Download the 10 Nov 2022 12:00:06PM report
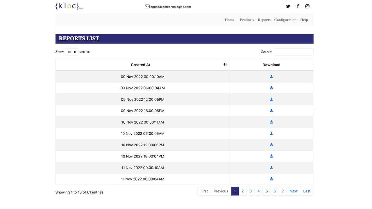Viewport: 372px width, 209px height. pyautogui.click(x=271, y=145)
